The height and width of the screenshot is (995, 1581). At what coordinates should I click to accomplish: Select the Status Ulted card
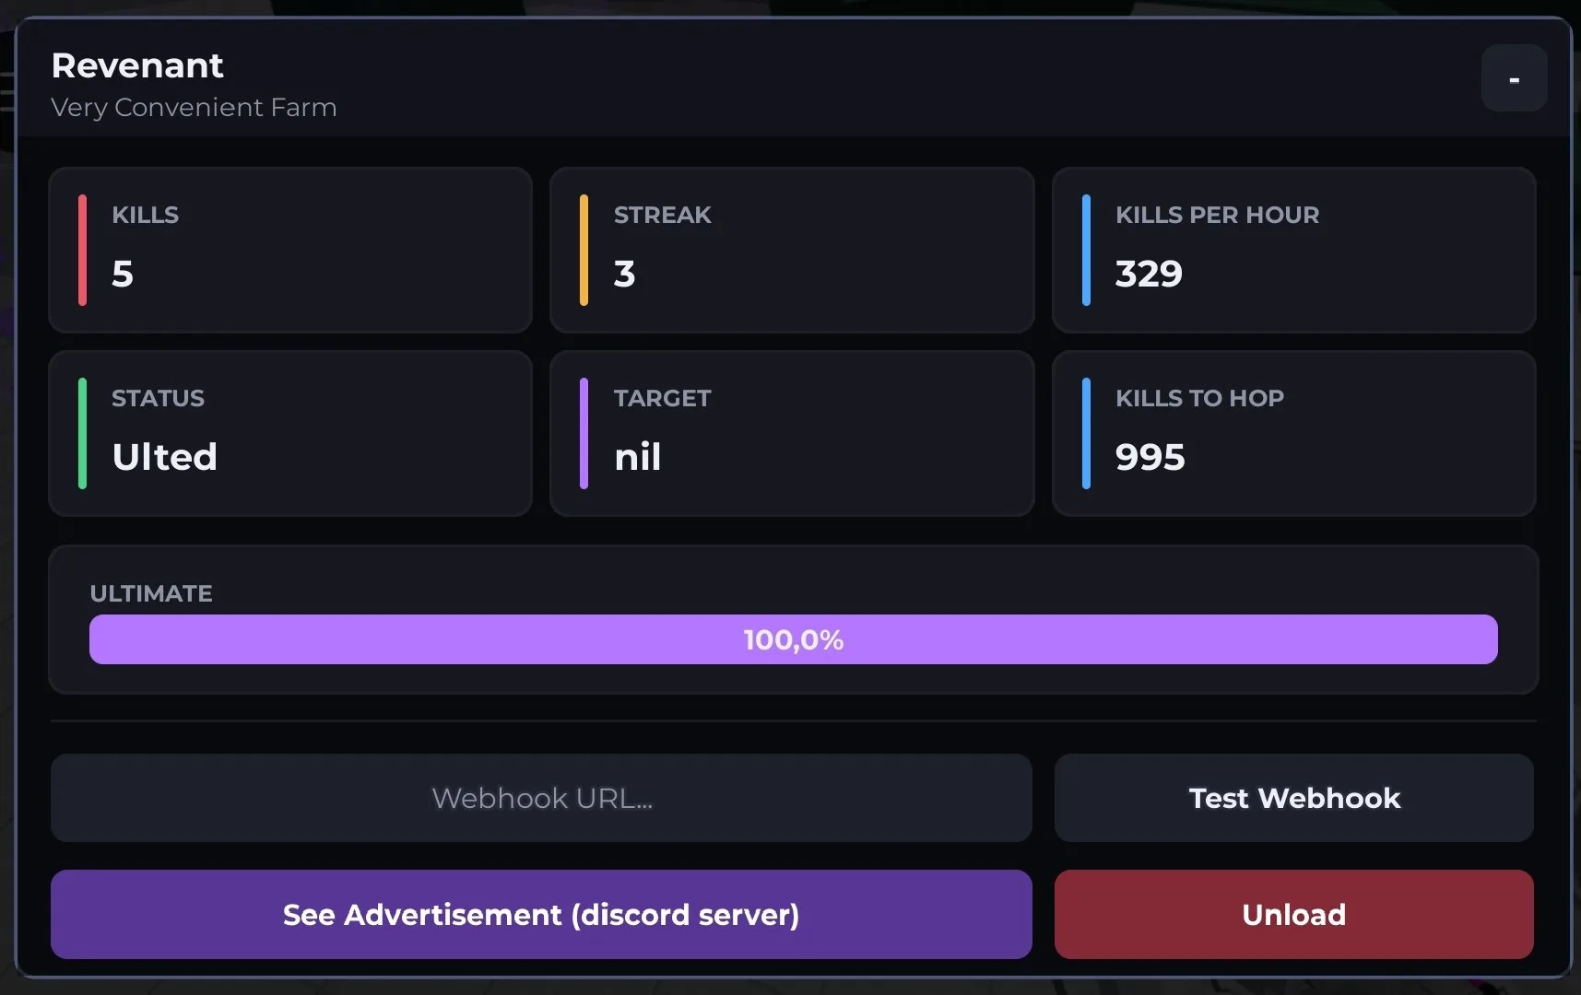[290, 433]
